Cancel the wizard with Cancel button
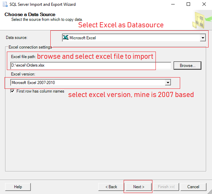The height and width of the screenshot is (194, 212). tap(194, 187)
